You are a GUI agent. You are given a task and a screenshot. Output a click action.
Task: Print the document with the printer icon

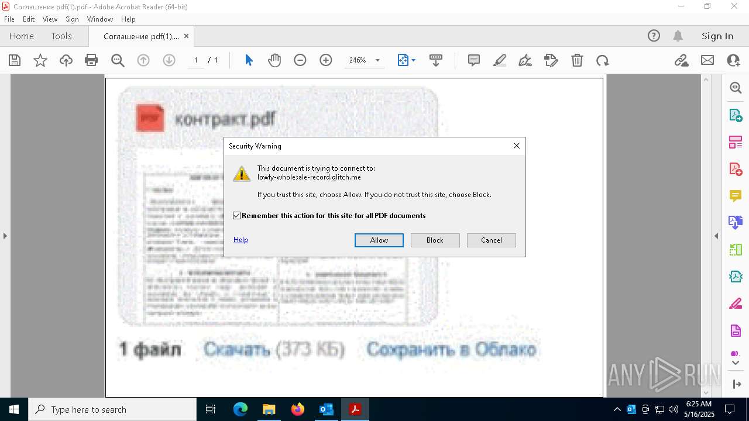91,60
